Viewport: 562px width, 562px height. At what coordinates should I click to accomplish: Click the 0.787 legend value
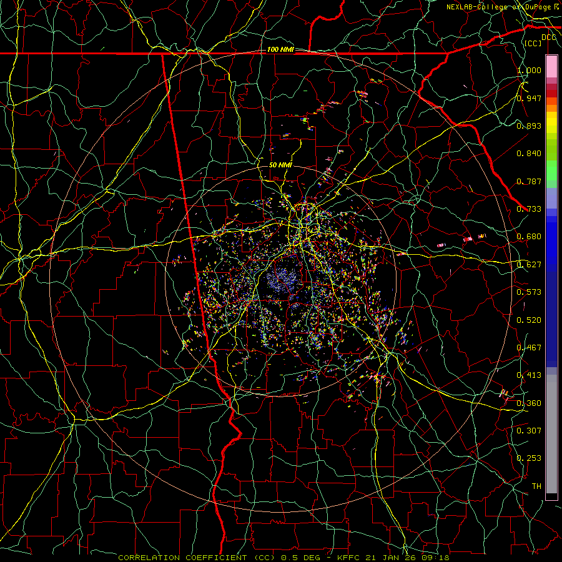point(529,181)
